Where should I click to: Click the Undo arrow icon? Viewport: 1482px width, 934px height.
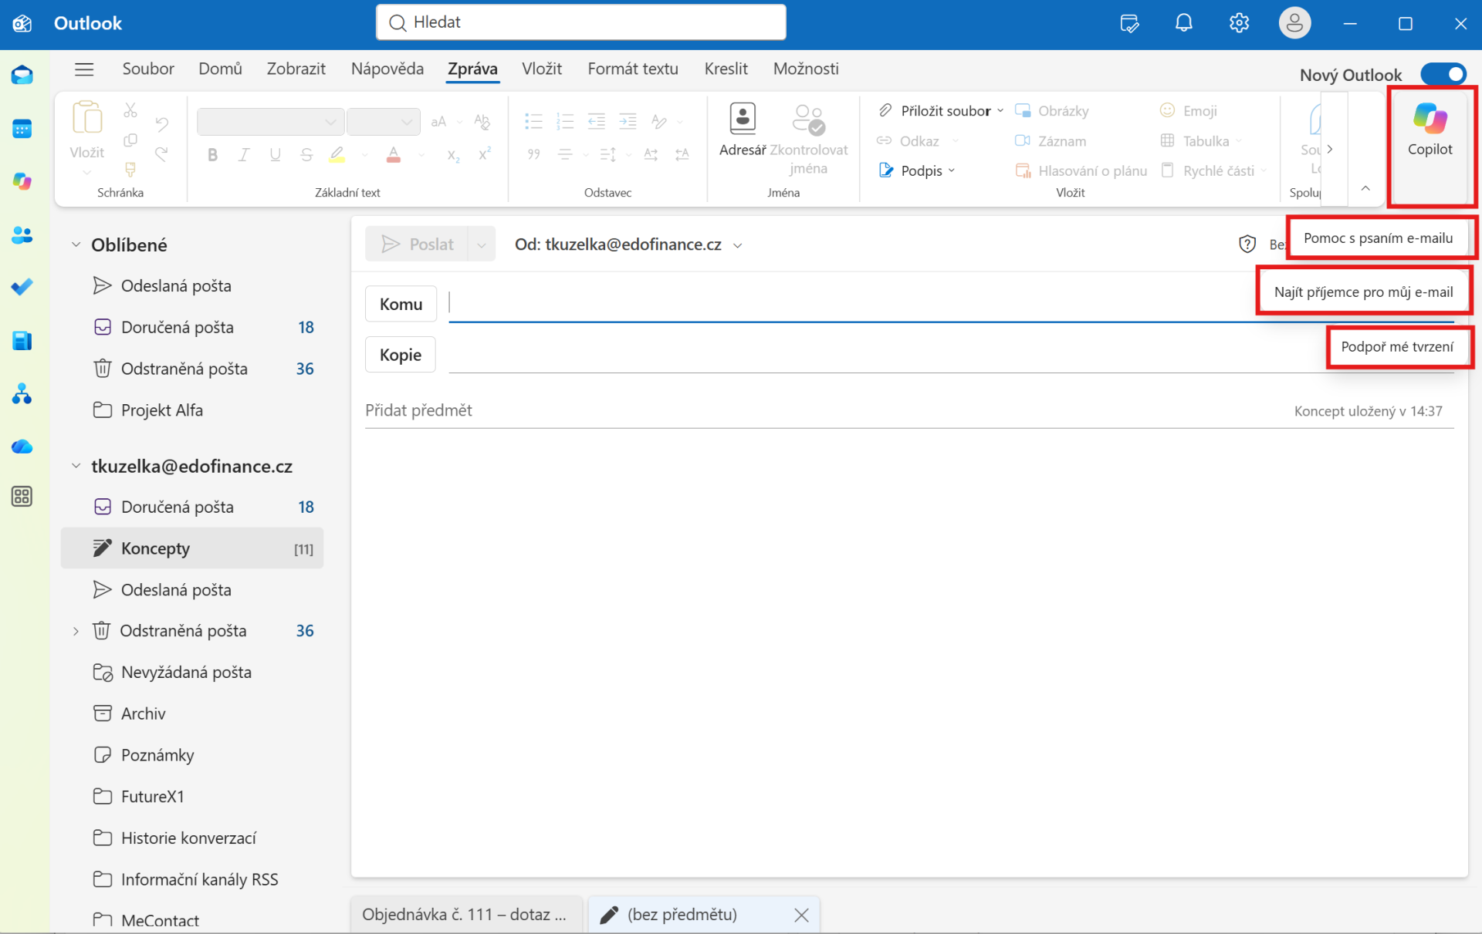pos(161,123)
